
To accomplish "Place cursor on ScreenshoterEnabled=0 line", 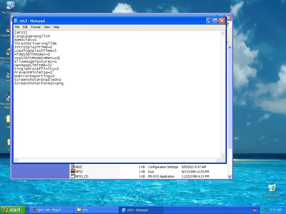I will tap(38, 80).
